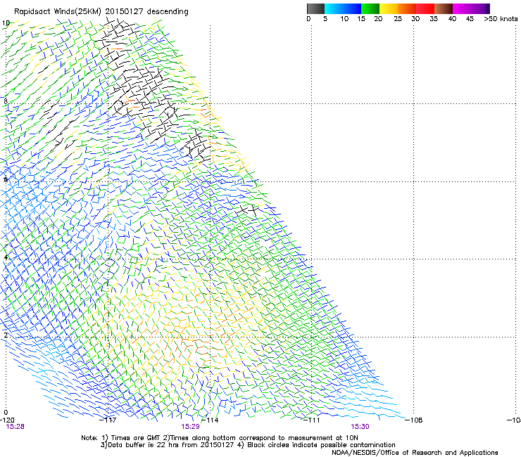Click the 'NOAA/NESDIS/Office of Research and Applications' credit
The width and height of the screenshot is (521, 457).
tap(415, 453)
